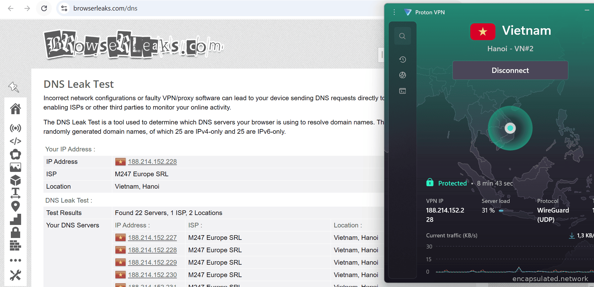The height and width of the screenshot is (287, 594).
Task: Click the traffic graph line in Proton VPN
Action: tap(514, 271)
